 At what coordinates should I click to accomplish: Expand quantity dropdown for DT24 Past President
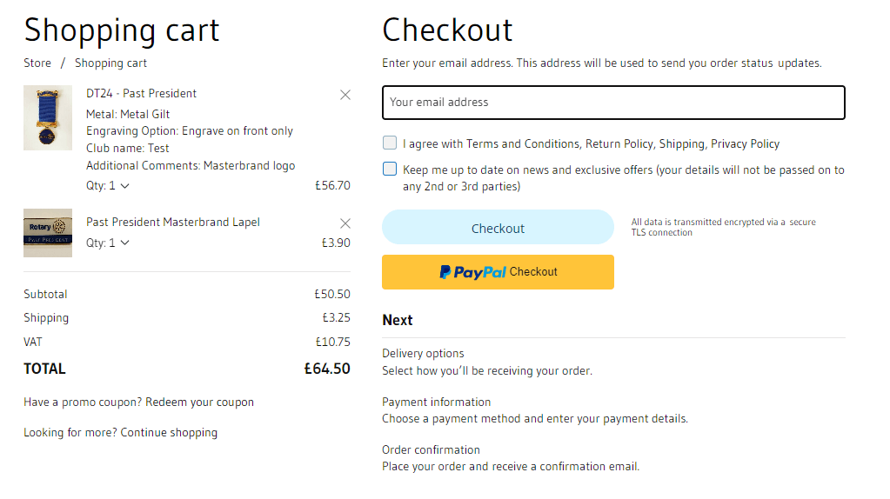pos(108,185)
